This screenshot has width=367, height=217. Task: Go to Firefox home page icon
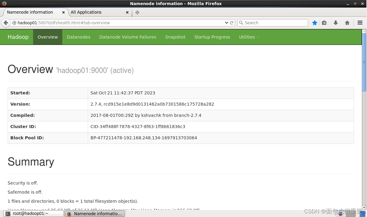pyautogui.click(x=347, y=23)
